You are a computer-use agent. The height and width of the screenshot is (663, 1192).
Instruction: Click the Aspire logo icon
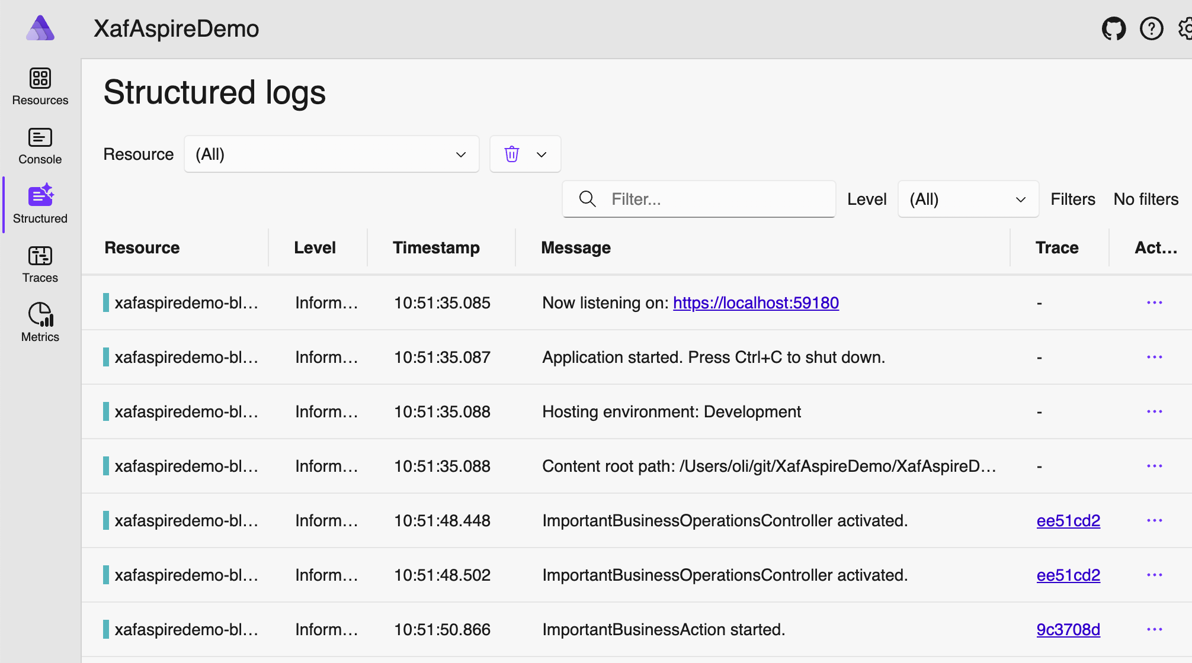(x=40, y=28)
